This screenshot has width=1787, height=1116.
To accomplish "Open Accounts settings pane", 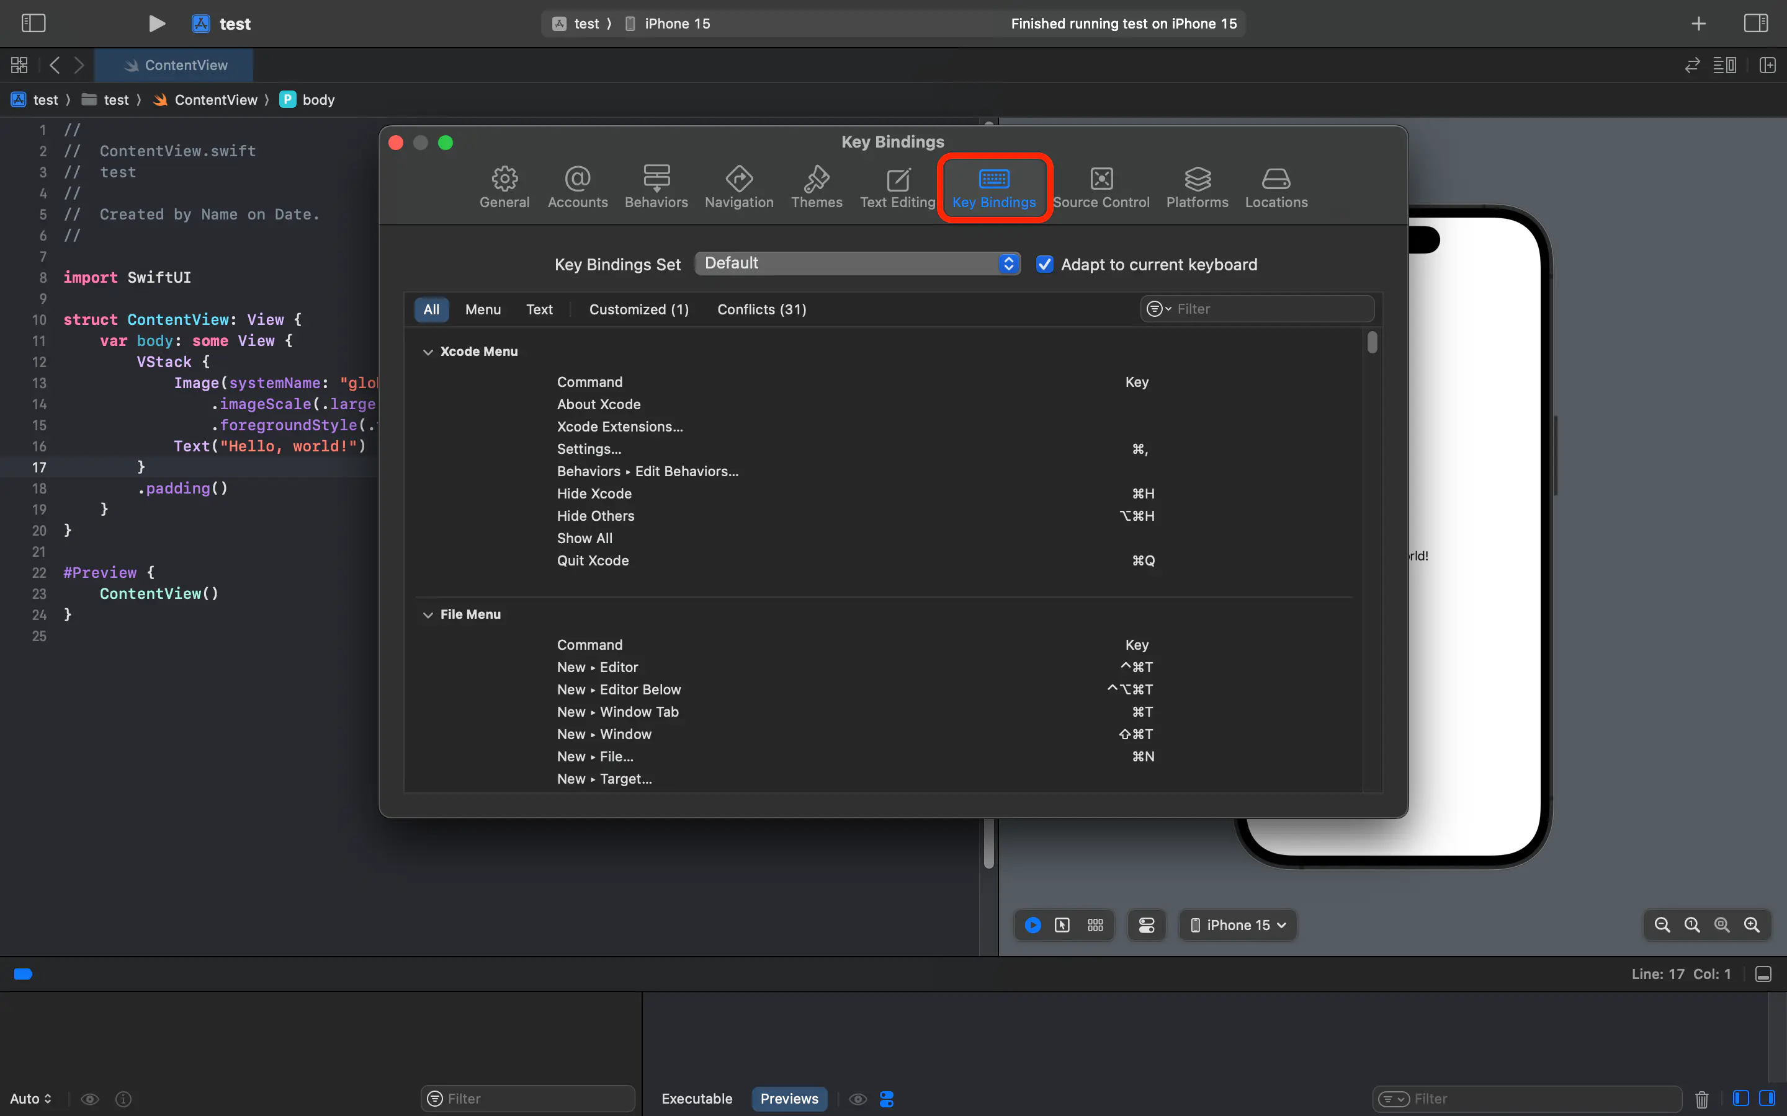I will (x=578, y=187).
